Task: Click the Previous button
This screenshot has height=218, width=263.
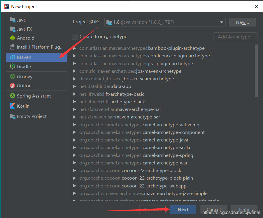Action: pos(152,210)
